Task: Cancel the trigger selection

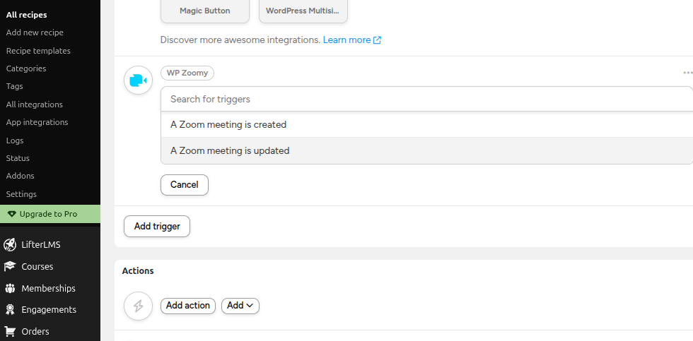Action: [185, 185]
